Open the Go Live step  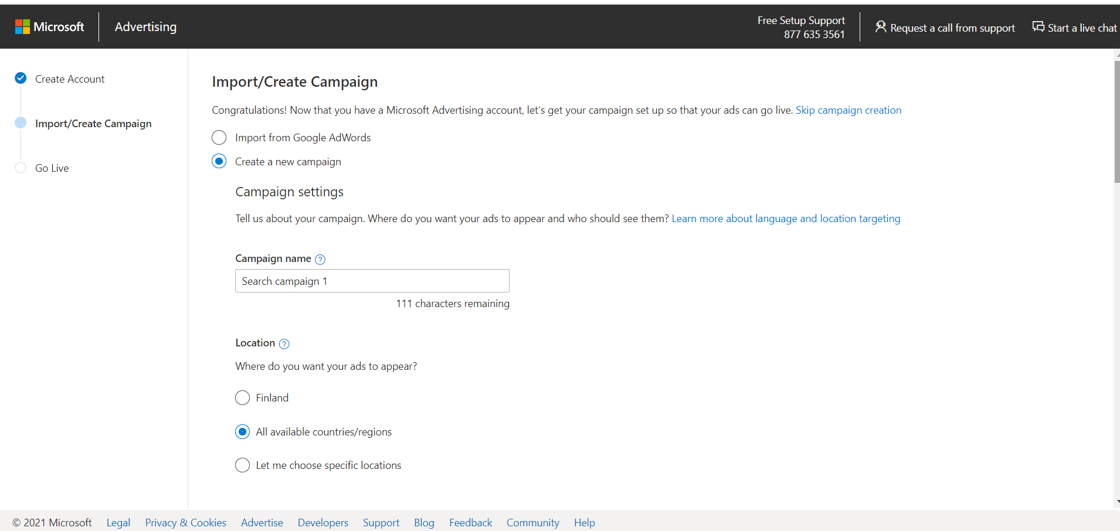point(52,168)
